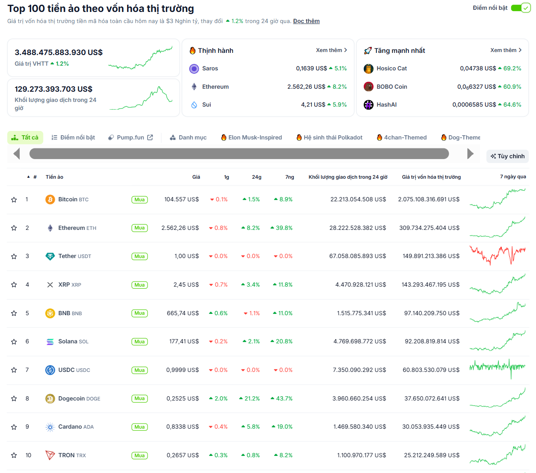Viewport: 536px width, 473px height.
Task: Click the TRON logo icon
Action: [50, 456]
